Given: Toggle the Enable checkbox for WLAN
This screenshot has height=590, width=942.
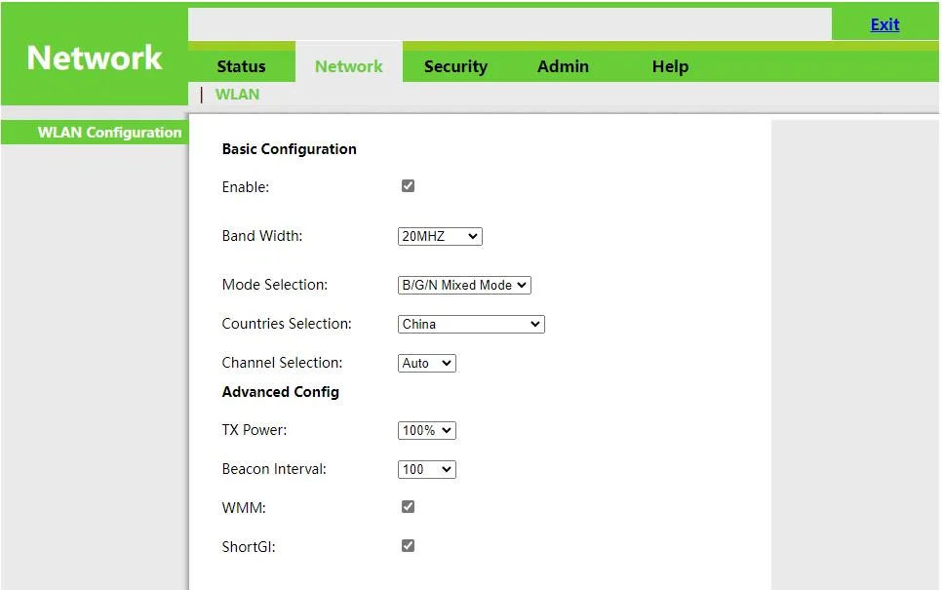Looking at the screenshot, I should pos(408,186).
